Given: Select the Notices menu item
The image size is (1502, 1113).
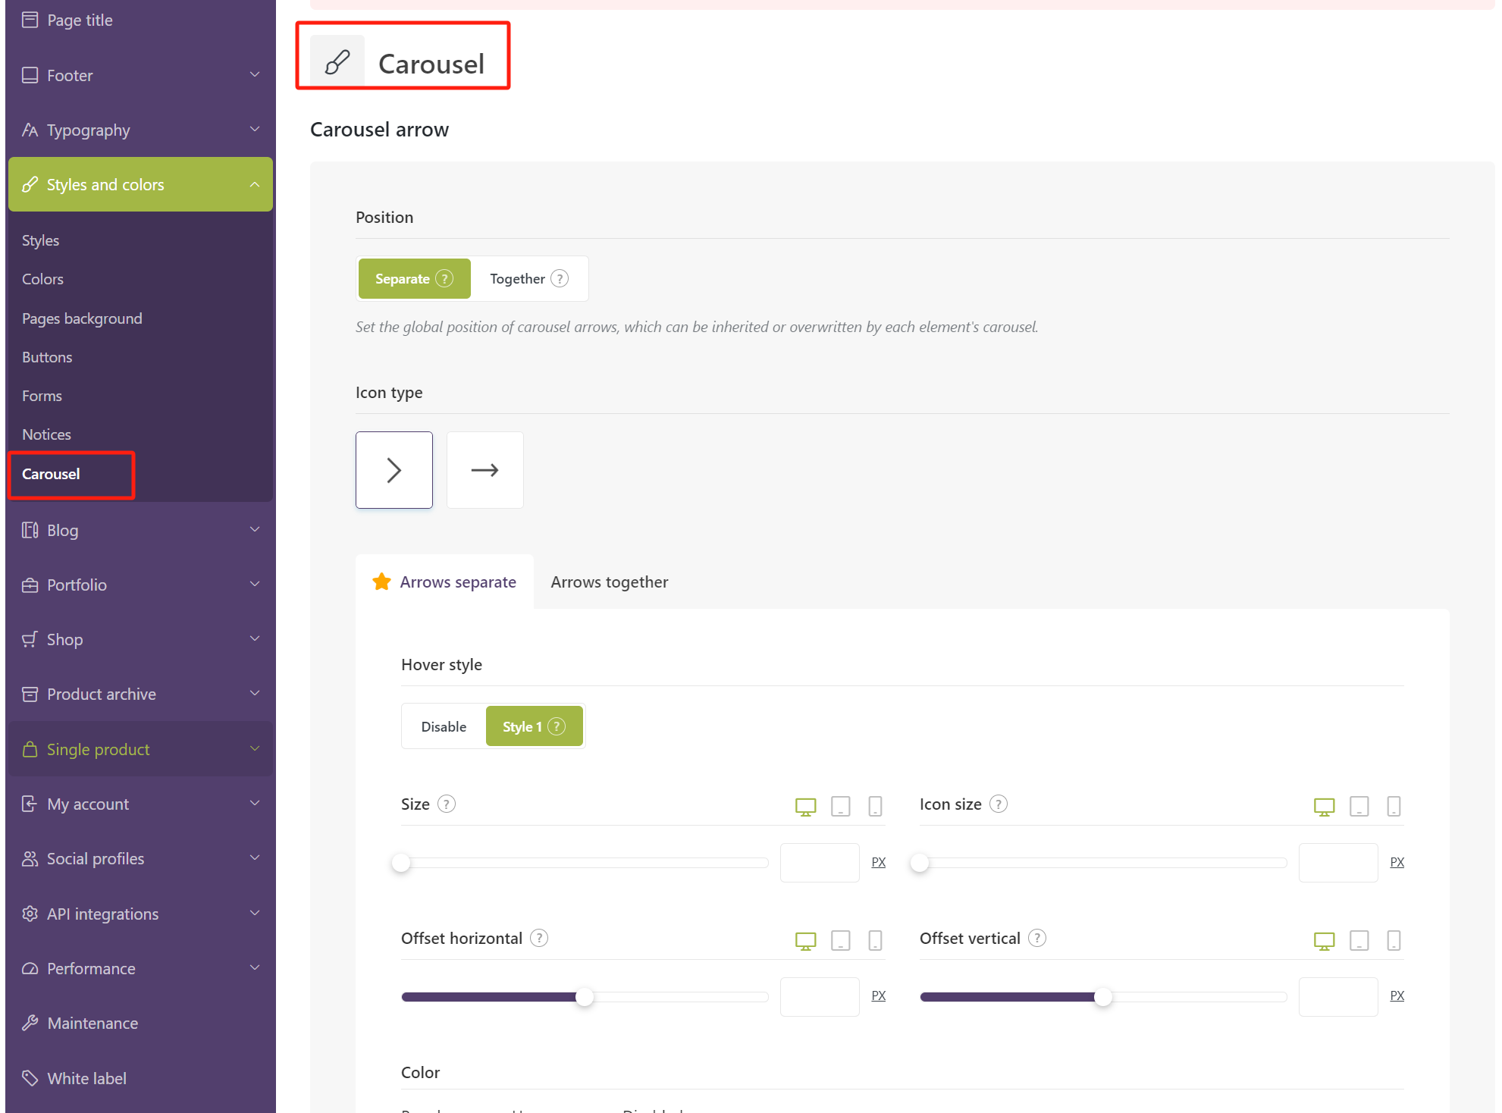Looking at the screenshot, I should tap(45, 434).
